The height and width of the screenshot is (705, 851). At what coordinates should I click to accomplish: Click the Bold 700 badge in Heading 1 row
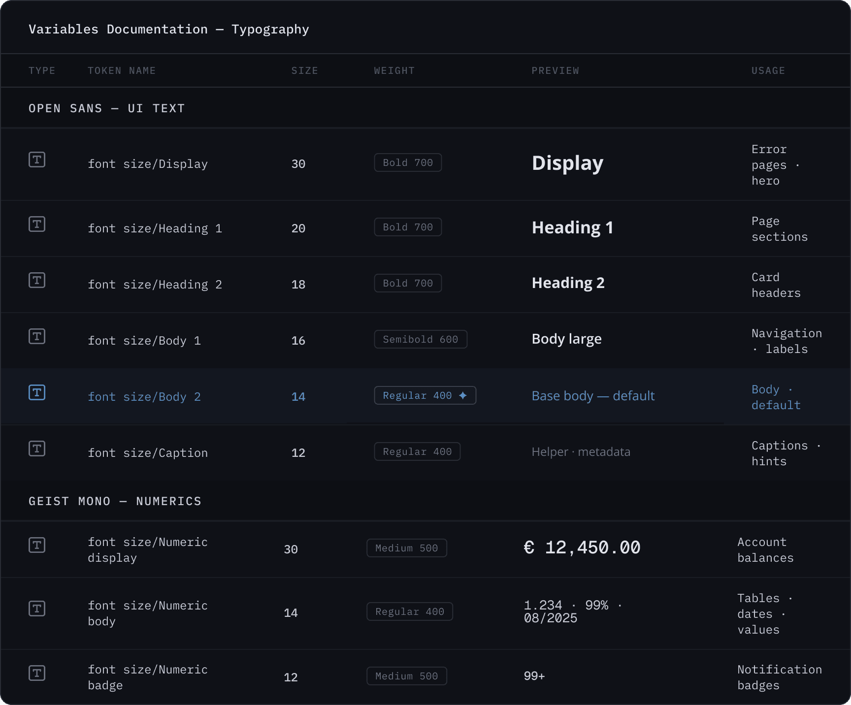coord(408,227)
